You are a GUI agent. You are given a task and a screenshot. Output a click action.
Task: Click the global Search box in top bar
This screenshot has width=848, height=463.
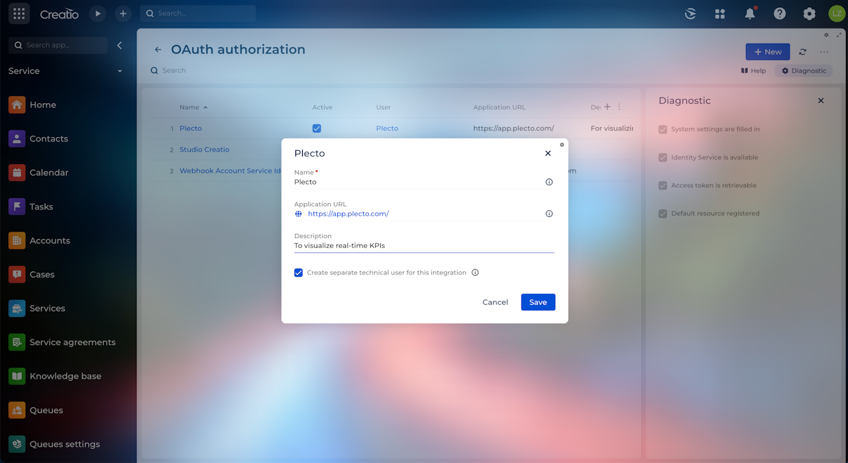tap(198, 13)
